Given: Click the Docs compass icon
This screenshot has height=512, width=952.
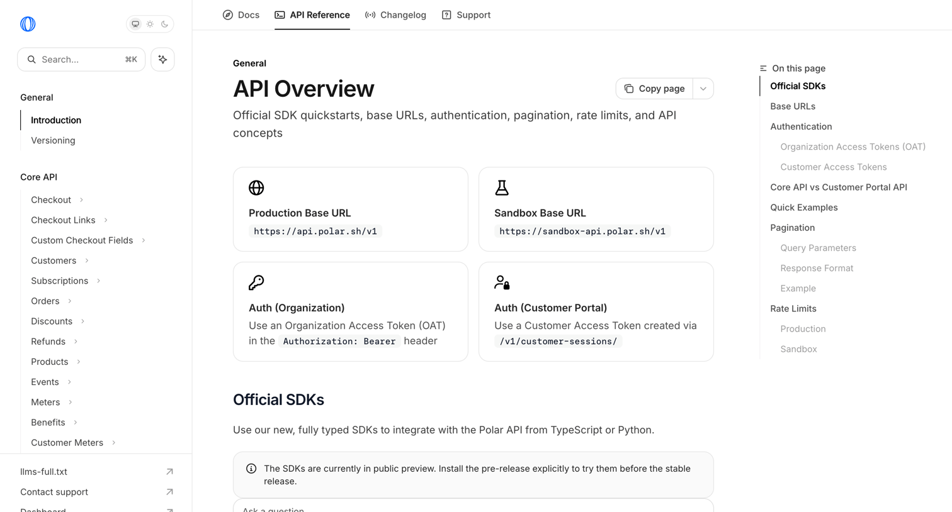Looking at the screenshot, I should [x=228, y=15].
